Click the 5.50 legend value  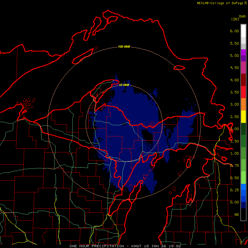(x=234, y=43)
